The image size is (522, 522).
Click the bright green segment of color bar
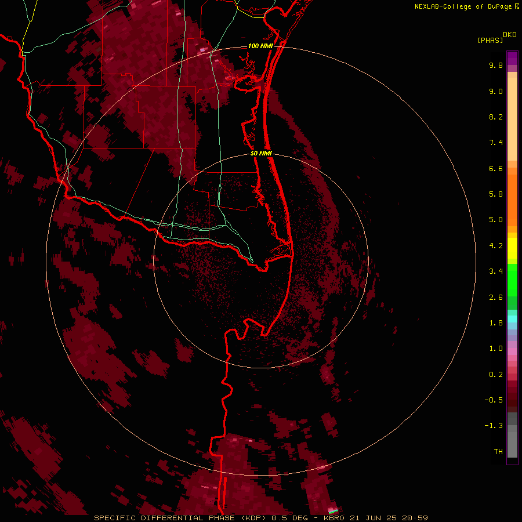click(x=512, y=280)
